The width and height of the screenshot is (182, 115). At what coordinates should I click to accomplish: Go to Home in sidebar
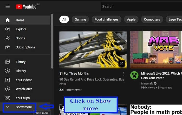pos(25,20)
